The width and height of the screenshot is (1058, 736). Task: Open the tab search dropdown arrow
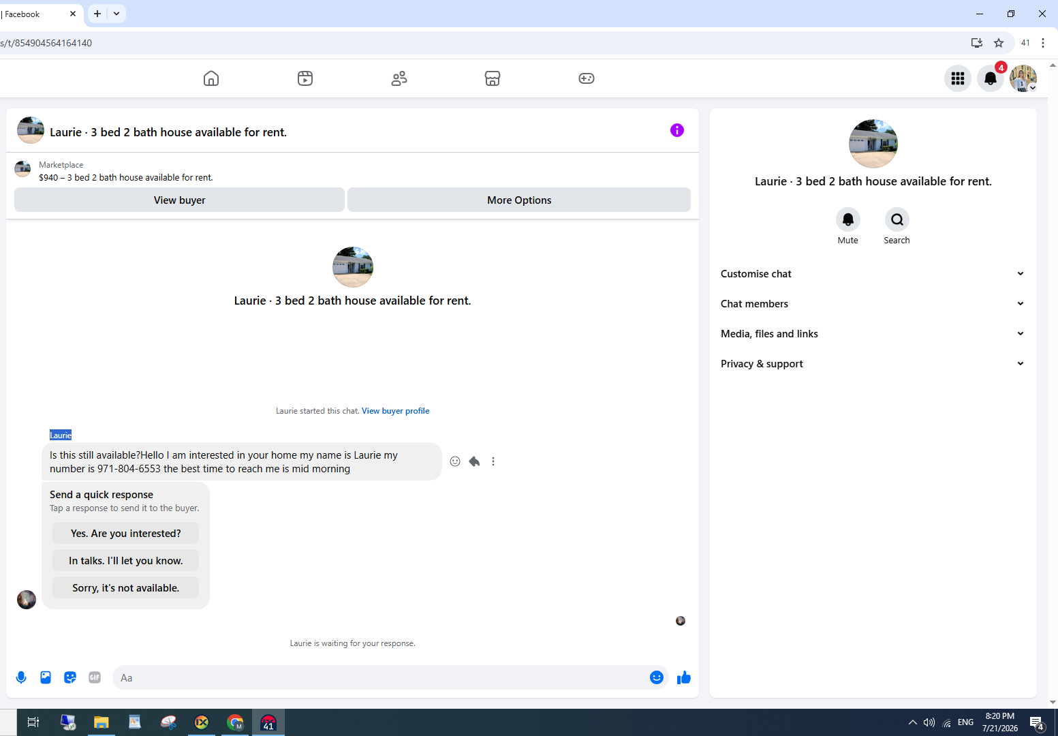point(116,14)
